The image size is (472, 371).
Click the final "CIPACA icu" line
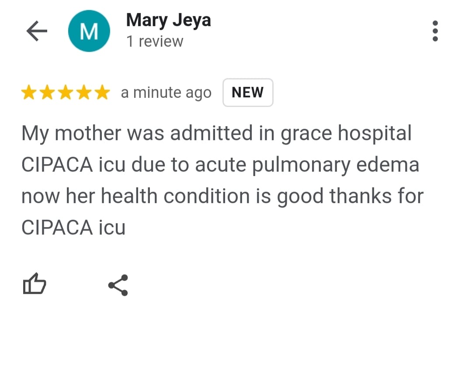(73, 228)
